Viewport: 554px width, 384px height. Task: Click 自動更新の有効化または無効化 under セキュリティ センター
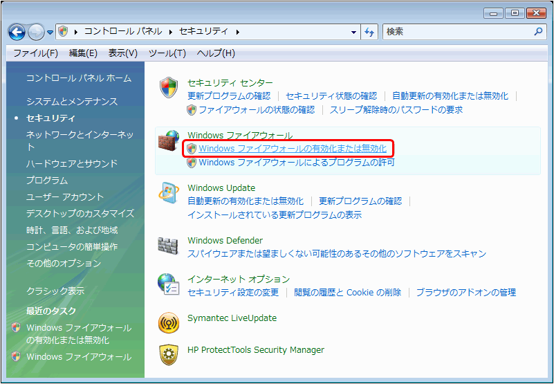[450, 95]
